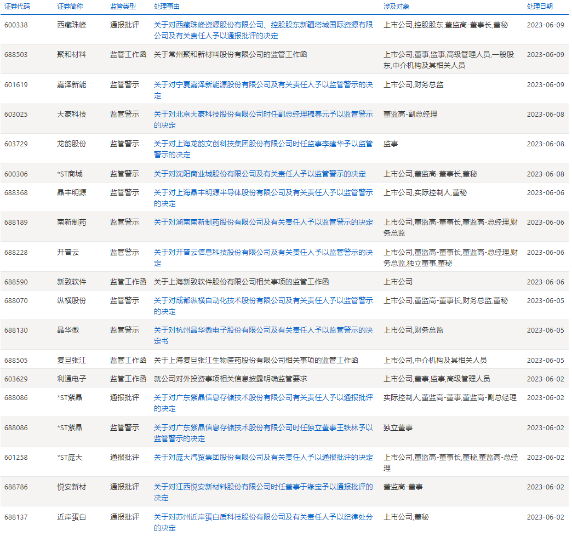
Task: Open the 江西悦安新材料 于缘宝 通报批评 link
Action: pyautogui.click(x=263, y=493)
